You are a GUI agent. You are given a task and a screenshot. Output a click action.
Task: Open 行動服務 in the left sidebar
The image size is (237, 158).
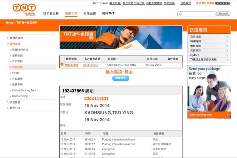coord(17,79)
